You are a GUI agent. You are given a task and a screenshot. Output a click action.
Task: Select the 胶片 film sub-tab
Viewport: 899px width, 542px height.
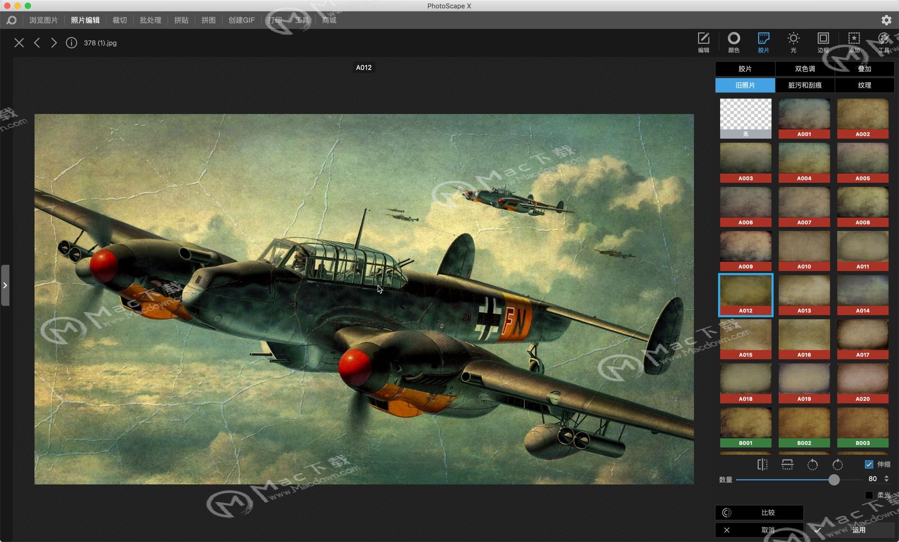point(745,69)
